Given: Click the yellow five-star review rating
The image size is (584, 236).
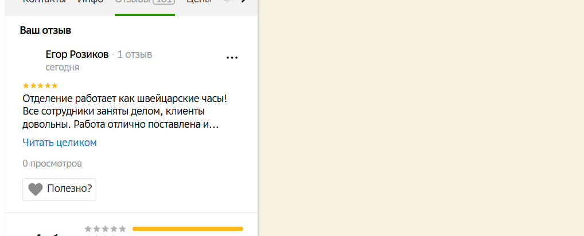Looking at the screenshot, I should point(40,86).
